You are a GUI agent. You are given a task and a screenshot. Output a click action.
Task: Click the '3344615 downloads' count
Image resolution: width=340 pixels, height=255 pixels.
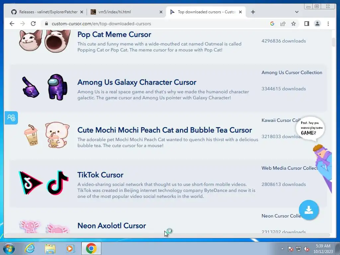pyautogui.click(x=284, y=88)
